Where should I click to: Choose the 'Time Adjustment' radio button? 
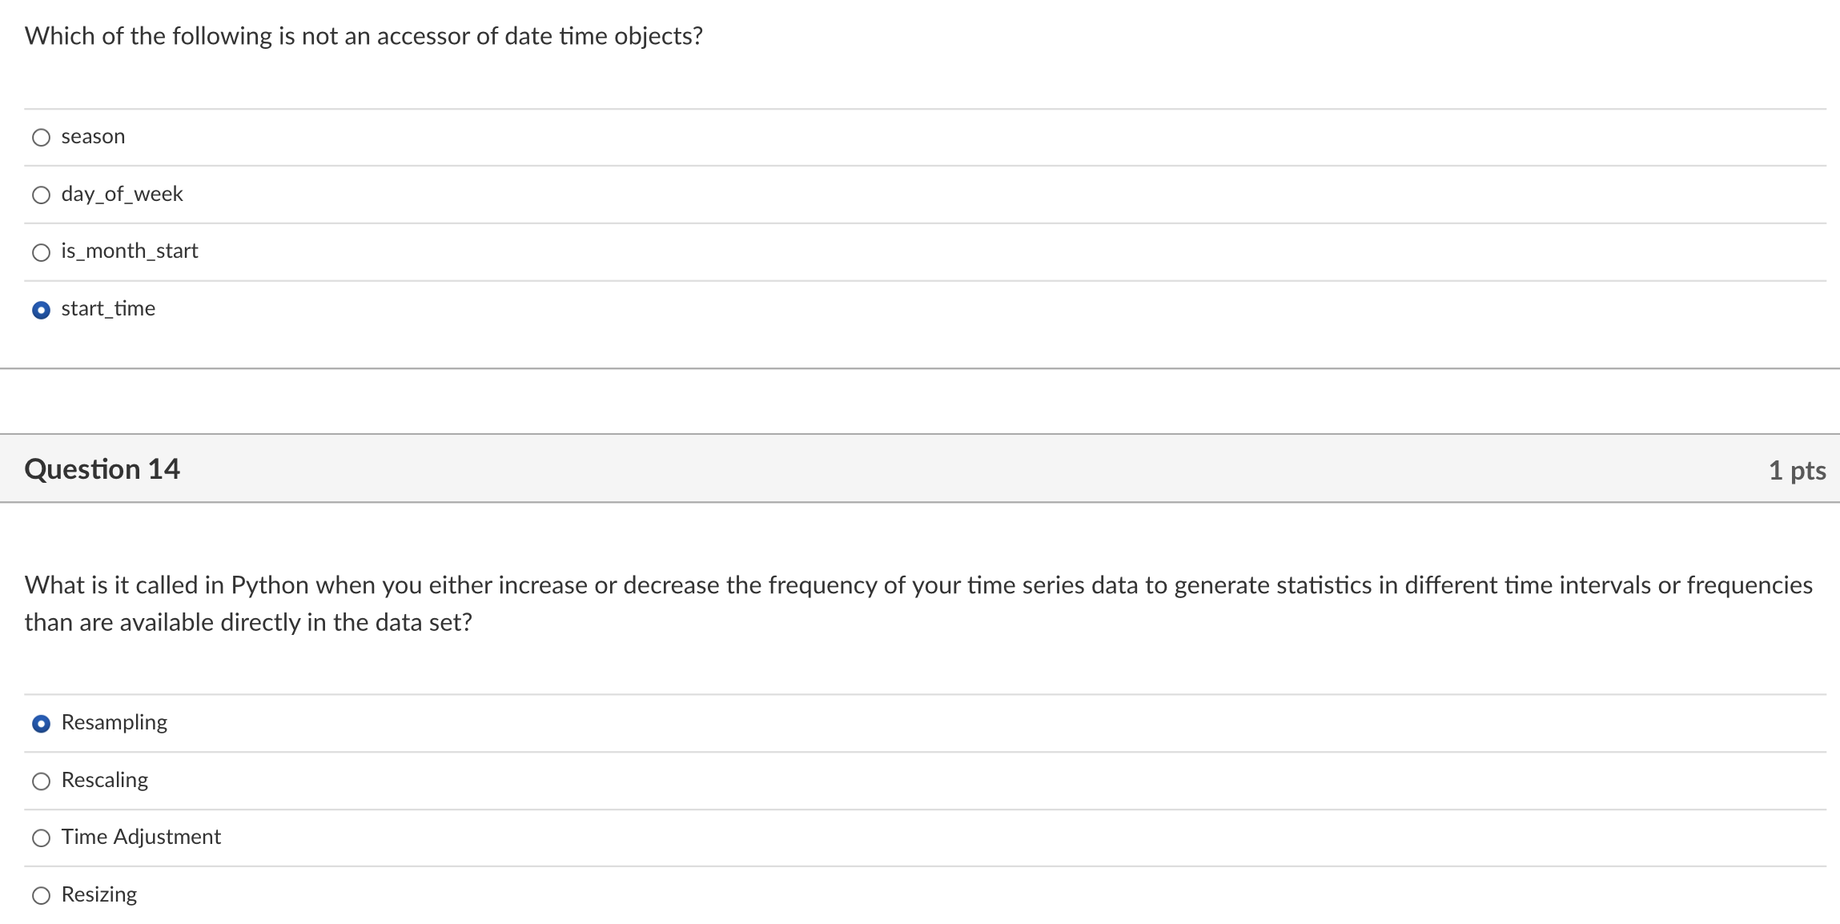[x=41, y=838]
